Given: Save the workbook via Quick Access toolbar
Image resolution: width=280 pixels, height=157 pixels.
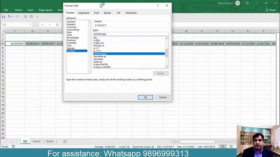Looking at the screenshot, I should coord(3,17).
